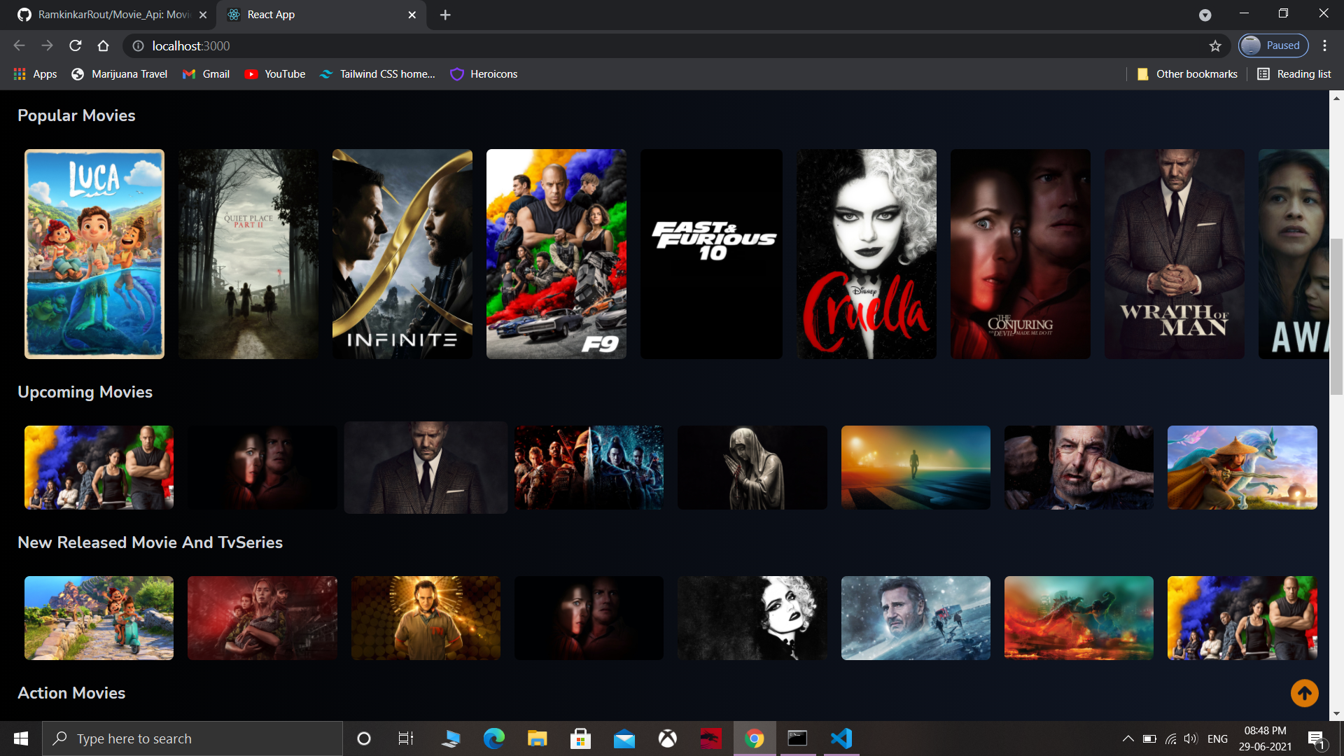Click the page vertical scrollbar thumb
Screen dimensions: 1344x756
(1336, 316)
